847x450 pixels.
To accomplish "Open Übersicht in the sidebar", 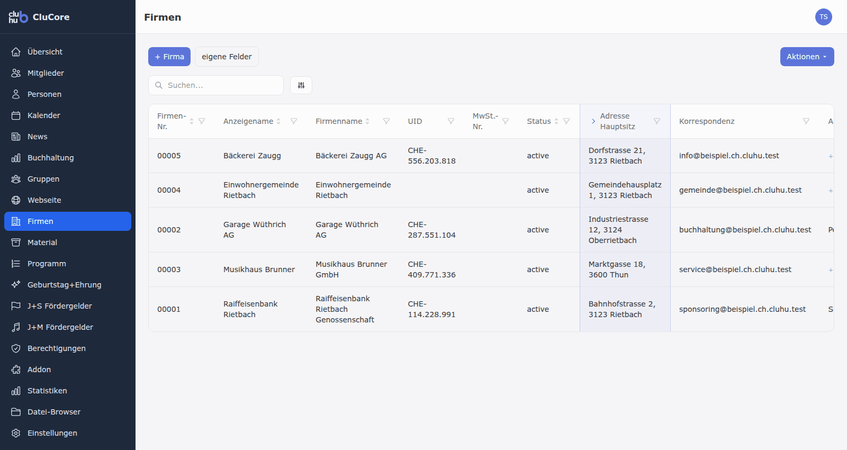I will (x=68, y=52).
